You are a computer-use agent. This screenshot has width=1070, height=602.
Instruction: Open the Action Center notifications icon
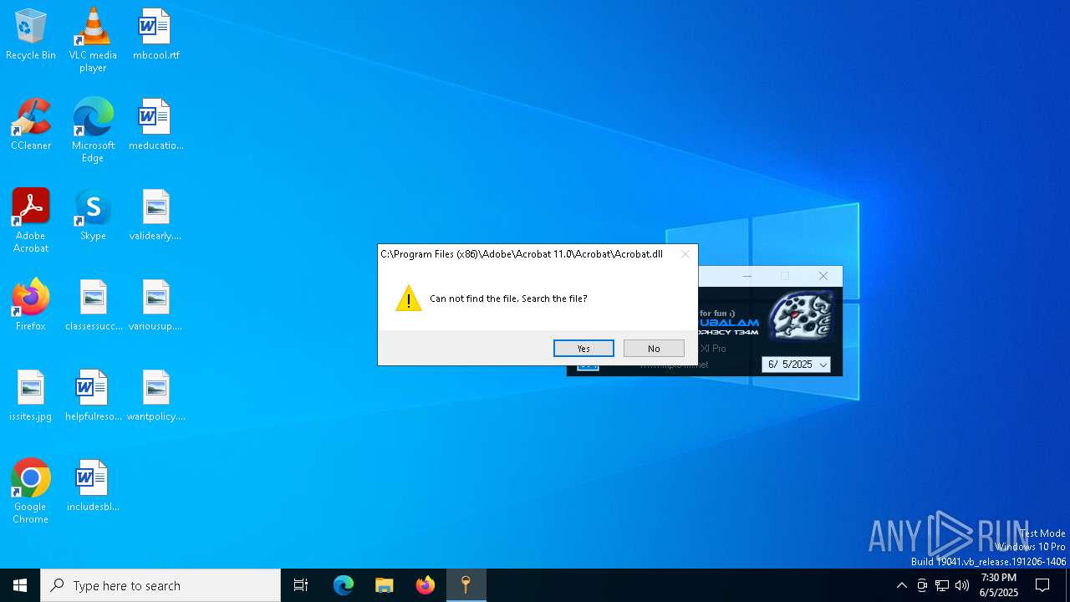(x=1042, y=585)
